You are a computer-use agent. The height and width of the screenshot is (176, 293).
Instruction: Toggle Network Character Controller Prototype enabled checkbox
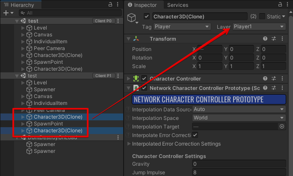point(144,88)
